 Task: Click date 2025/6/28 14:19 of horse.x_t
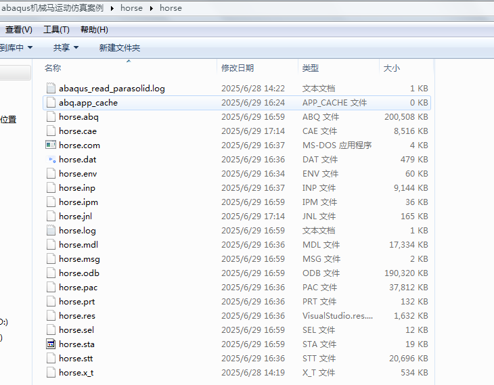[253, 373]
